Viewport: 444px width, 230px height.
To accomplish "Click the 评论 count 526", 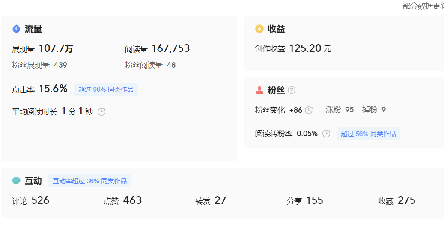I will (40, 200).
